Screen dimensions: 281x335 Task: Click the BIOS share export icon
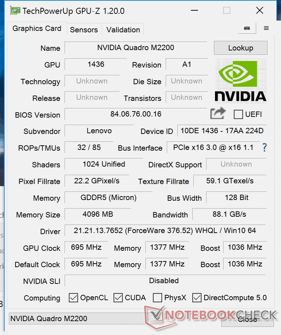[x=218, y=114]
